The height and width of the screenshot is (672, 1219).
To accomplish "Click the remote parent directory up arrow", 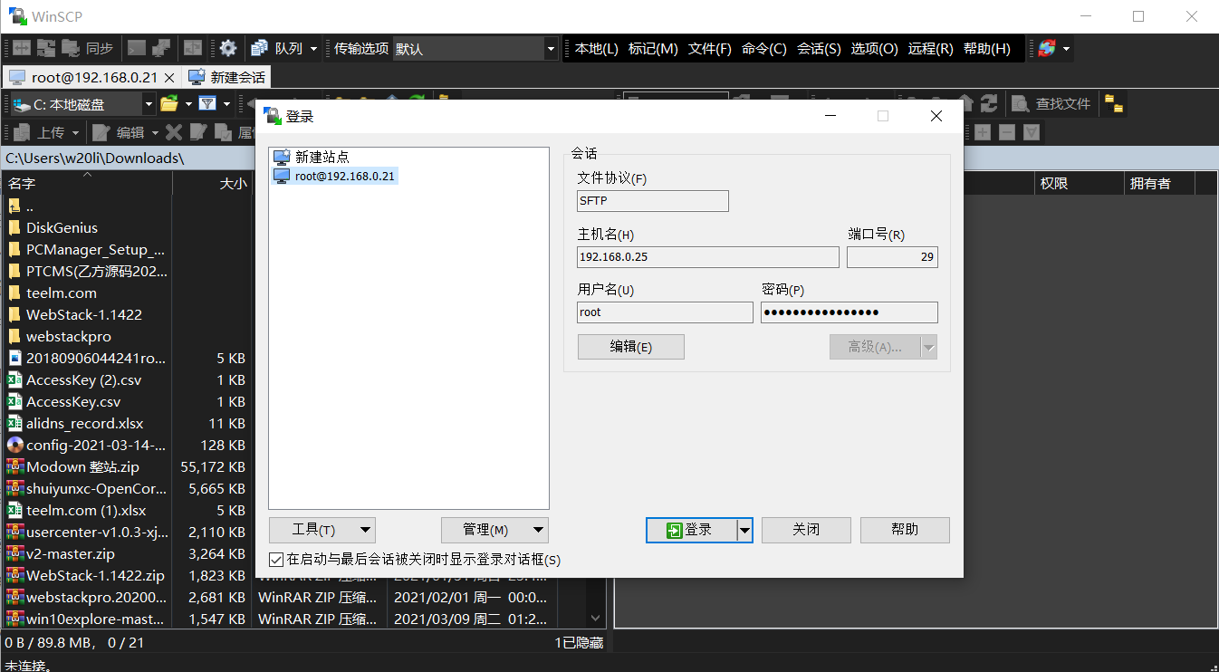I will pyautogui.click(x=965, y=104).
